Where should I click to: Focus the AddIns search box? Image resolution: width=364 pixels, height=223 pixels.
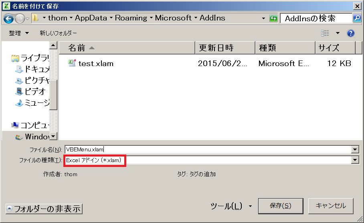[x=316, y=18]
